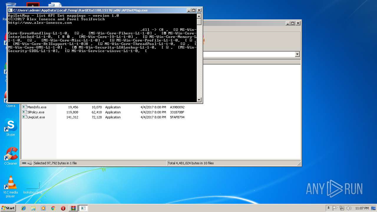Viewport: 377px width, 212px height.
Task: Show hidden system tray icons
Action: click(x=328, y=208)
